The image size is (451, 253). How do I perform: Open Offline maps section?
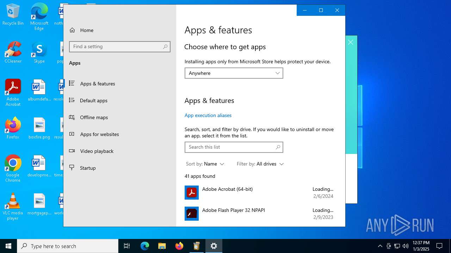[x=119, y=117]
